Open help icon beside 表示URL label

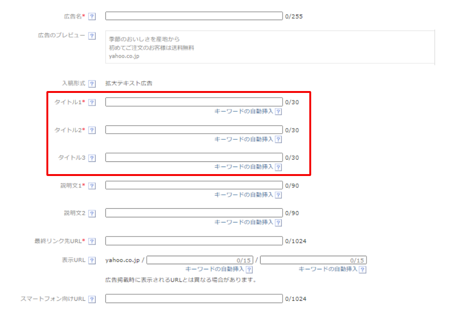92,260
